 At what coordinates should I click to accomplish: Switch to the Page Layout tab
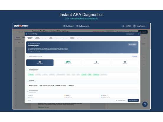coord(58,38)
